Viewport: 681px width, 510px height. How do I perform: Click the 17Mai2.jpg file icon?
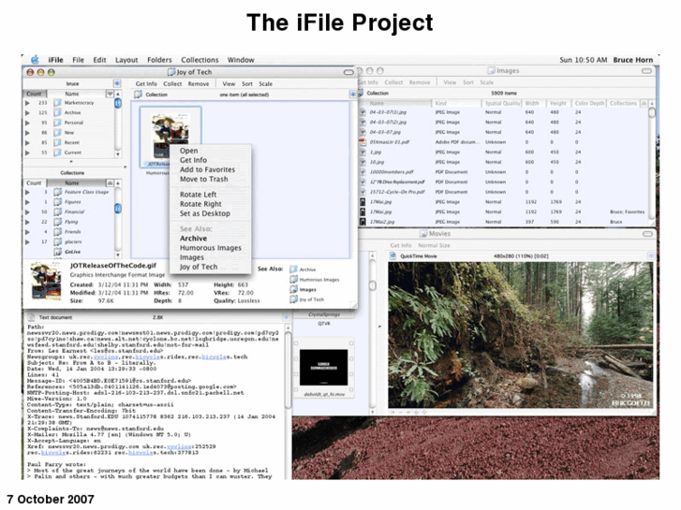pyautogui.click(x=363, y=222)
